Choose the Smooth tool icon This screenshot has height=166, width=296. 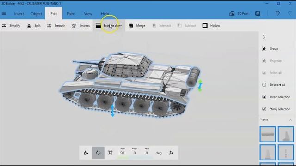tap(49, 26)
